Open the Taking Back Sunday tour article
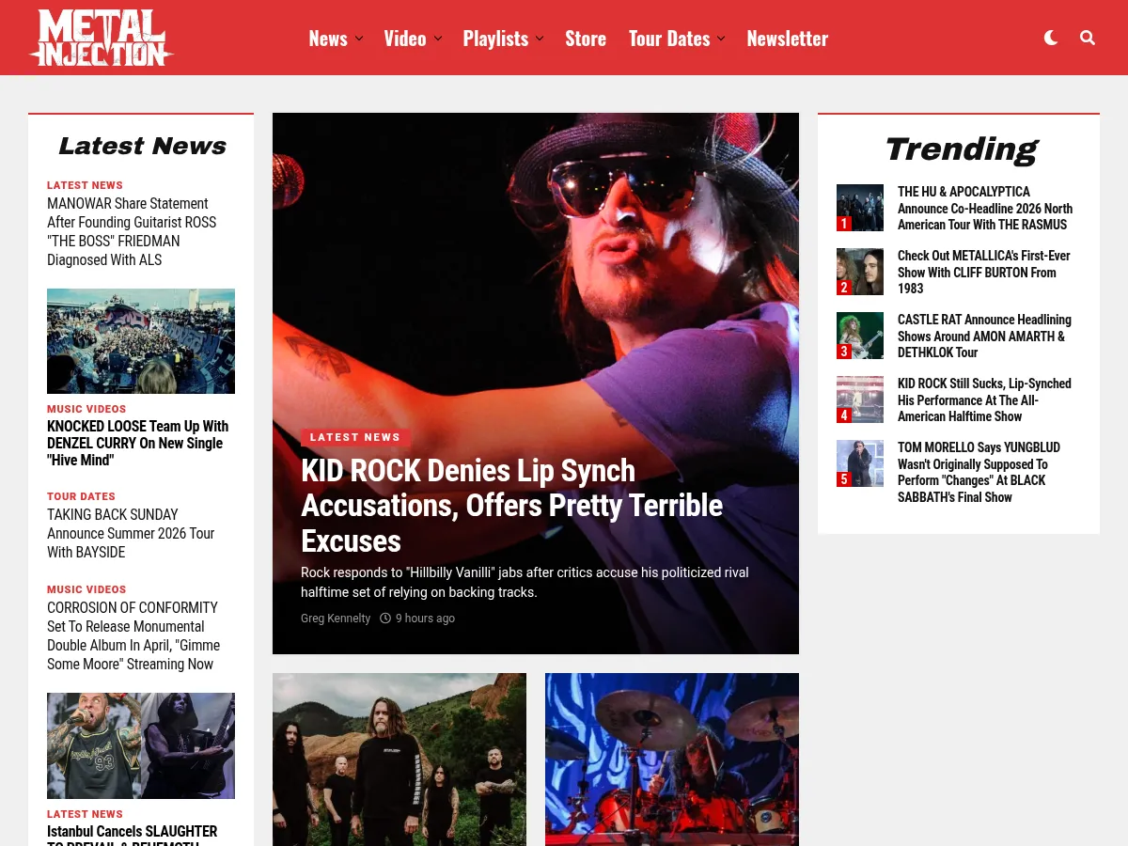 pos(132,533)
